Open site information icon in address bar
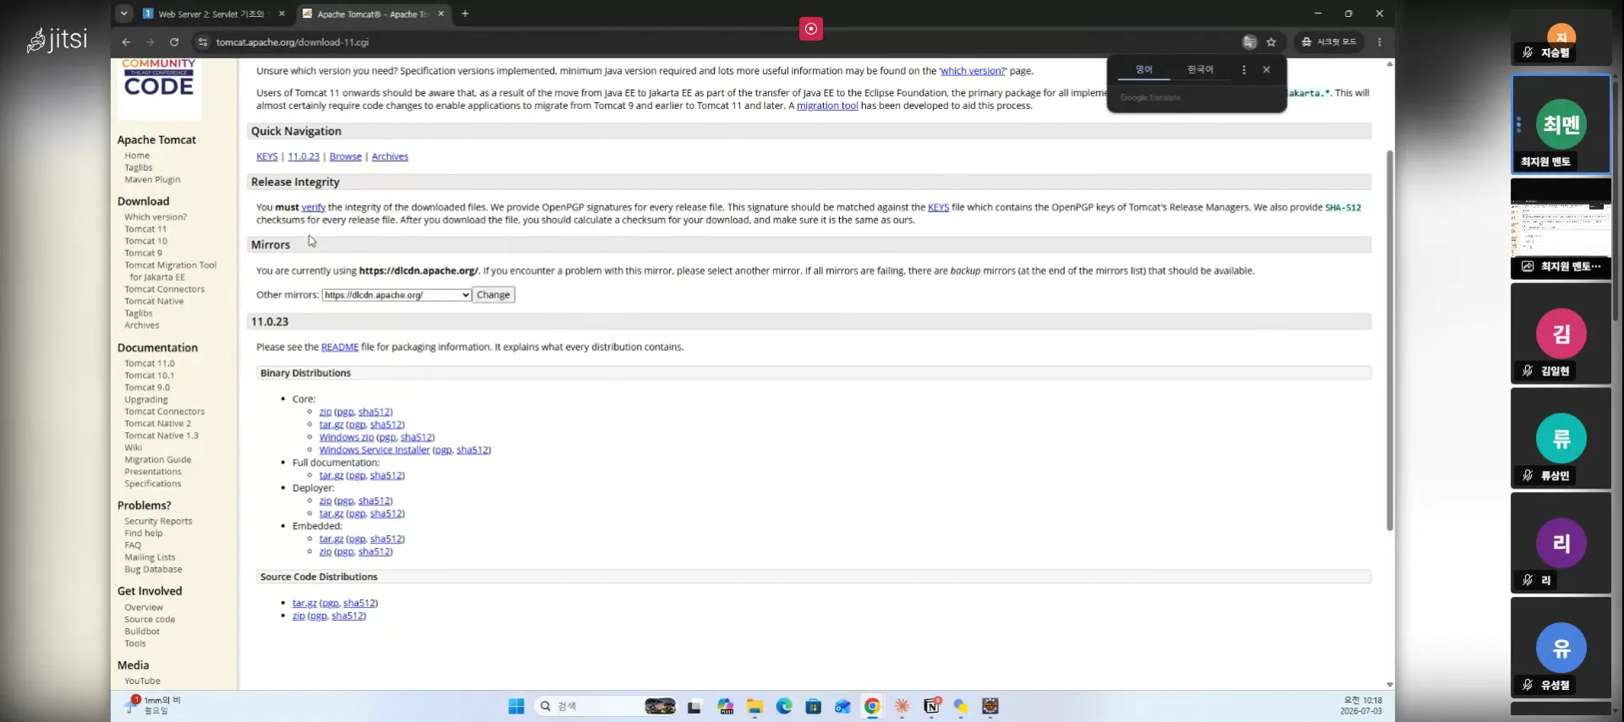 [x=202, y=41]
